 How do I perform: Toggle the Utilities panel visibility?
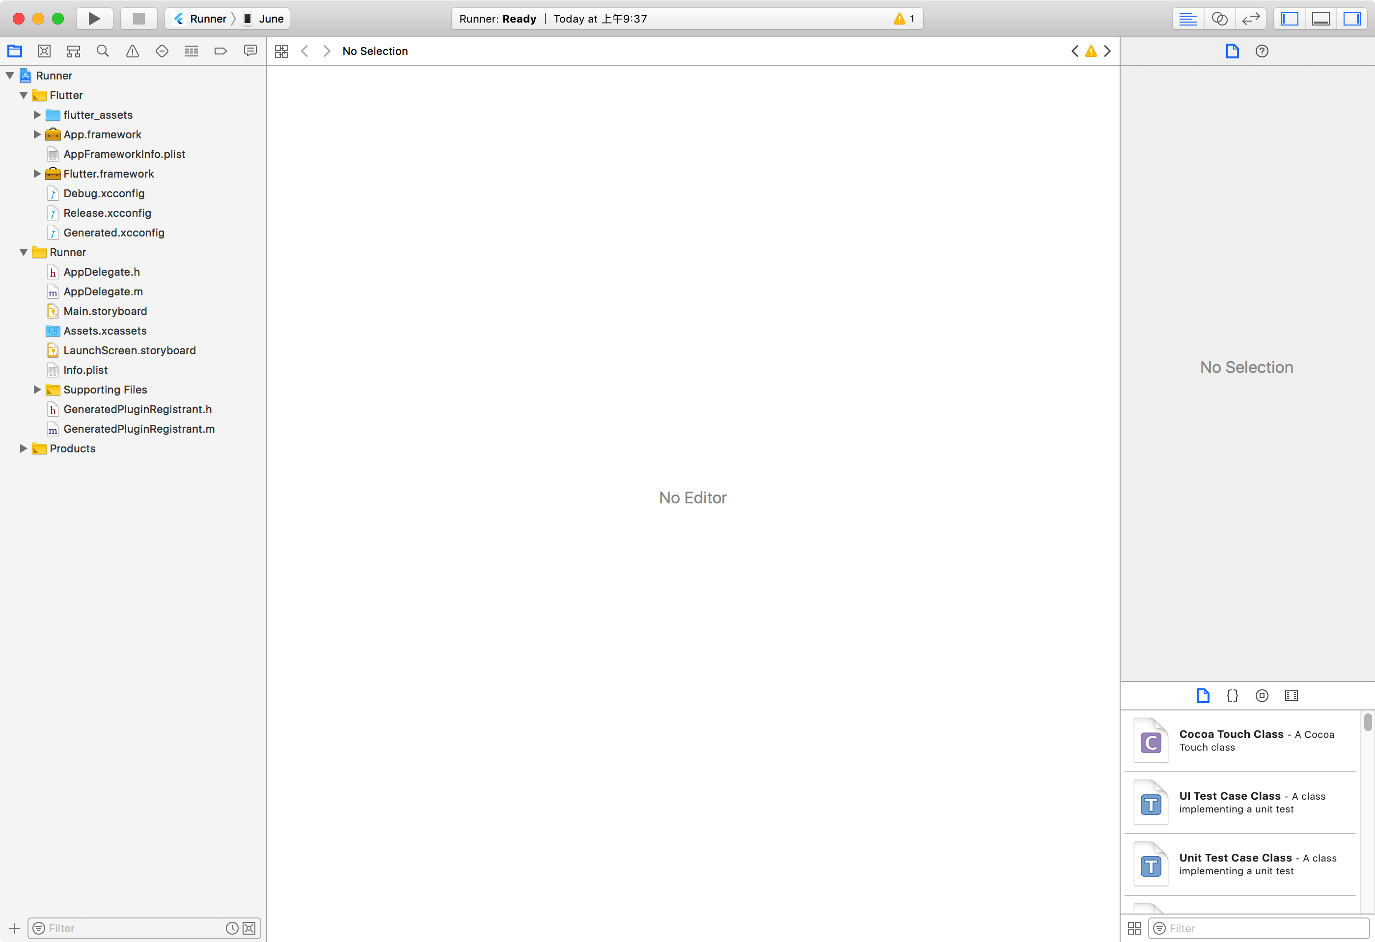point(1352,18)
